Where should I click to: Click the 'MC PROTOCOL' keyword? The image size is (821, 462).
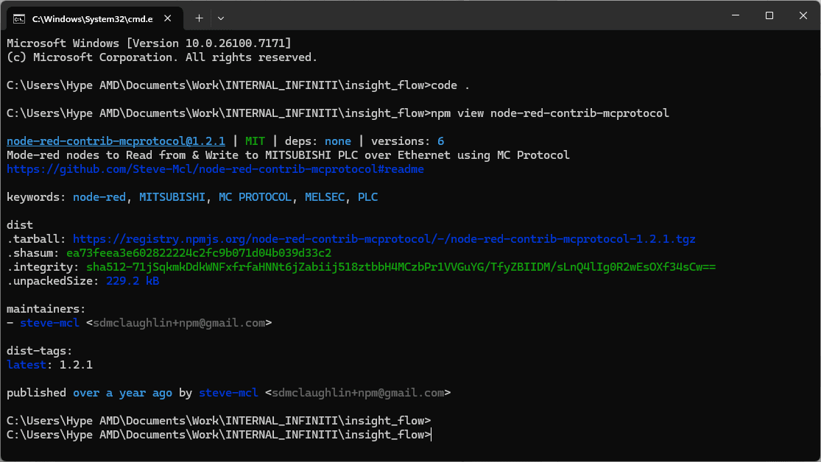(255, 197)
